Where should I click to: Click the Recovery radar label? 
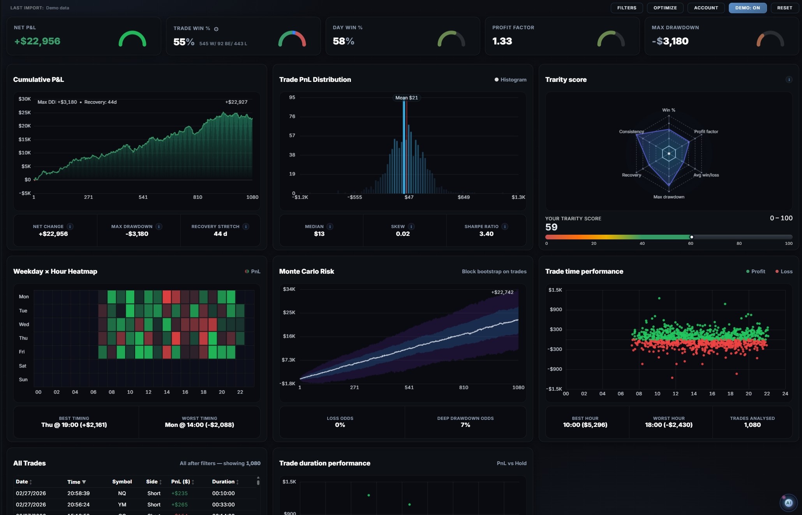point(631,175)
